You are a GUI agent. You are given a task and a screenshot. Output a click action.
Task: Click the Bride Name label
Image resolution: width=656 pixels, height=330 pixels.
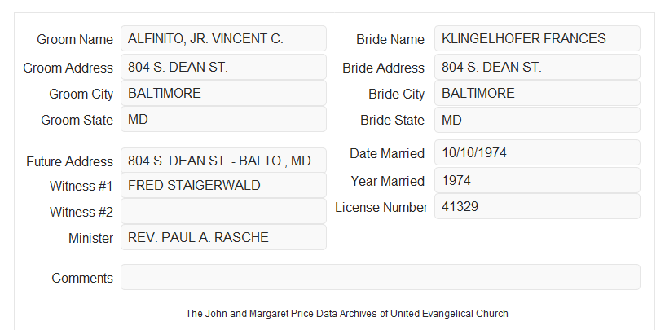tap(390, 39)
